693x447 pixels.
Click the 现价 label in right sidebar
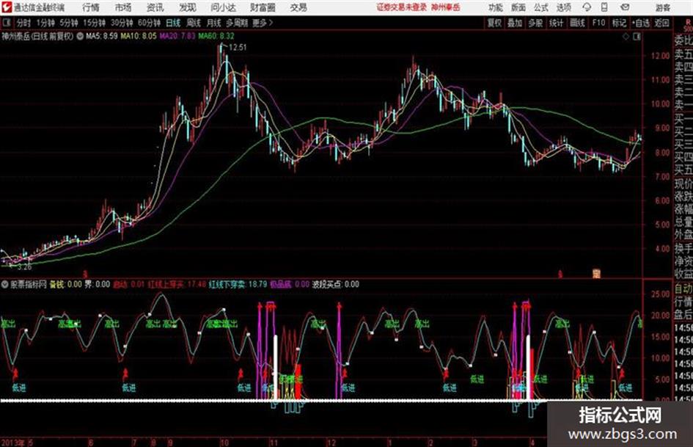tap(683, 183)
